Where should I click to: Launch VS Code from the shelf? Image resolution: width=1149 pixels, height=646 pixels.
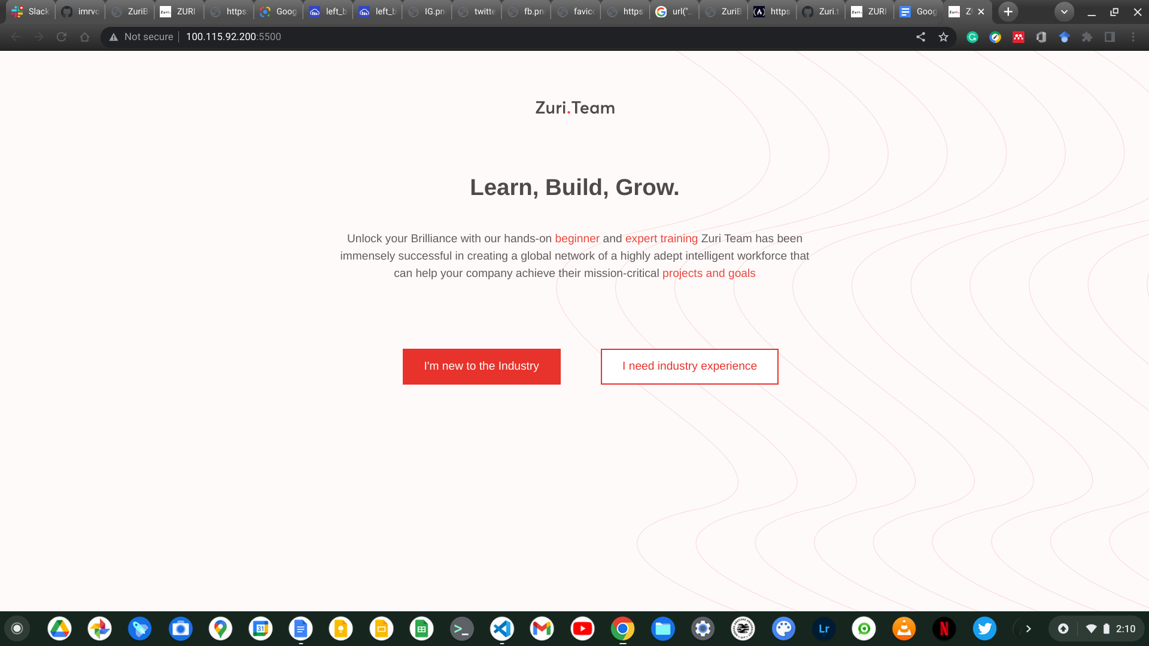coord(502,629)
